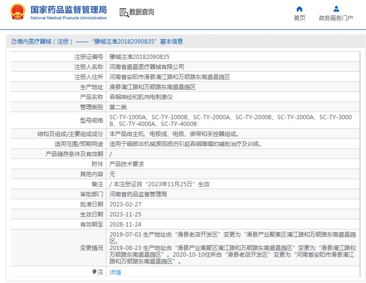
Task: Click the national emblem logo
Action: pyautogui.click(x=18, y=12)
